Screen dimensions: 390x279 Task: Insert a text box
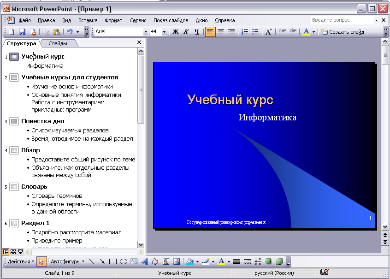(134, 261)
